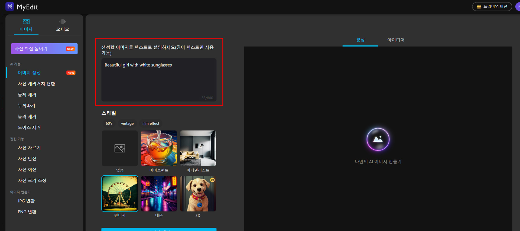Click the MyEdit brand name text

(28, 7)
